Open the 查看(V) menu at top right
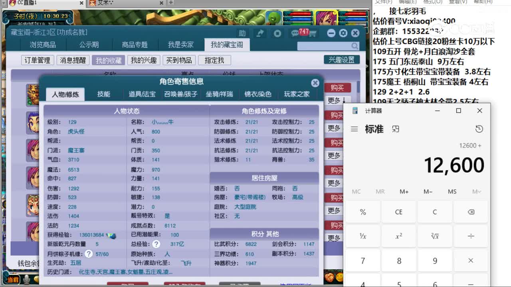 pyautogui.click(x=458, y=2)
